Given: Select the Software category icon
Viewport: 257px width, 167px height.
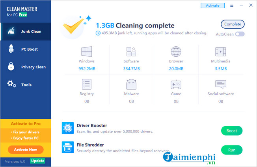Looking at the screenshot, I should tap(131, 51).
